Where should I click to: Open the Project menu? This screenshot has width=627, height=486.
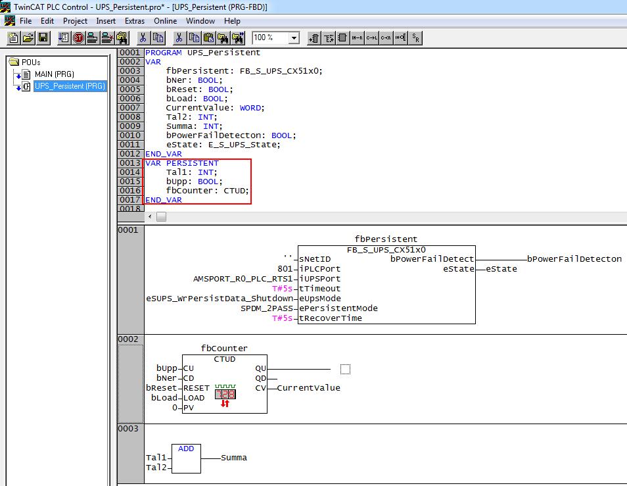pyautogui.click(x=75, y=21)
